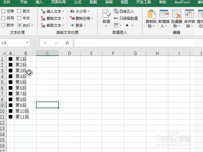Click the pencil edit icon in 数值录入
This screenshot has width=203, height=152.
click(x=116, y=25)
